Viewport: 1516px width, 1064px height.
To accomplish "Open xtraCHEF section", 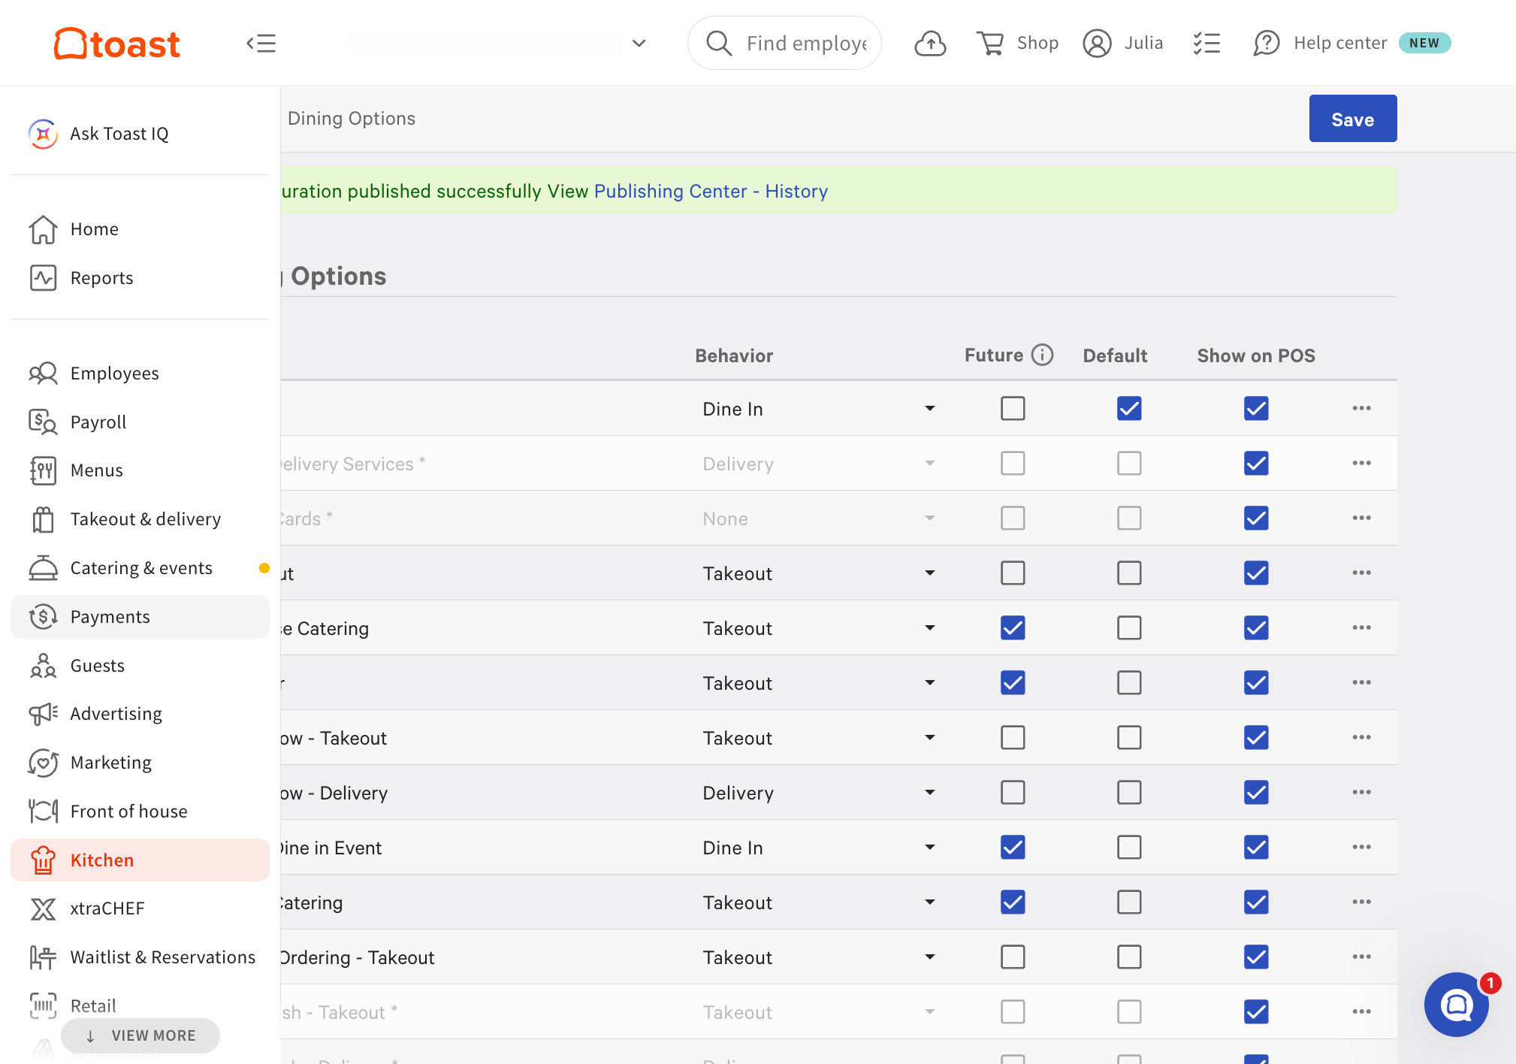I will (140, 908).
